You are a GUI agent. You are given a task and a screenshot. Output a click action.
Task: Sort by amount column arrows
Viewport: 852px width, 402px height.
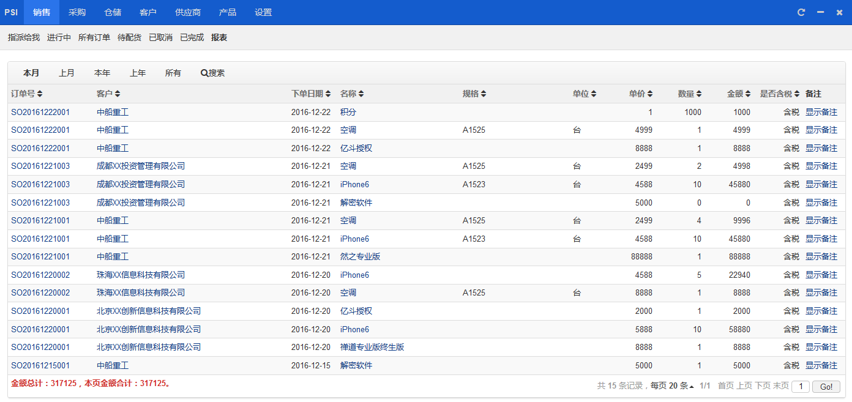[748, 94]
